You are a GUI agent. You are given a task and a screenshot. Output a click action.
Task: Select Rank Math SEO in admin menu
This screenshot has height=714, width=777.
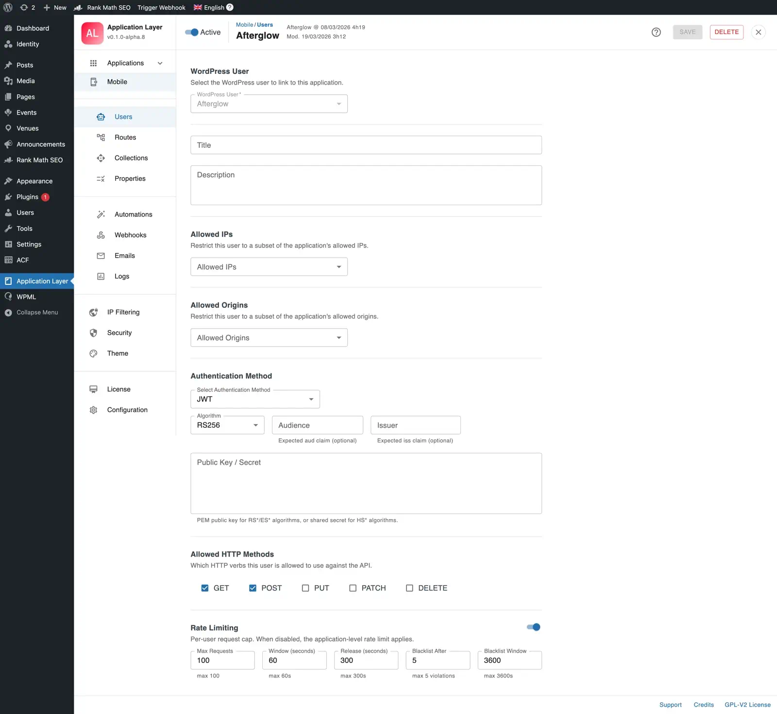[39, 160]
